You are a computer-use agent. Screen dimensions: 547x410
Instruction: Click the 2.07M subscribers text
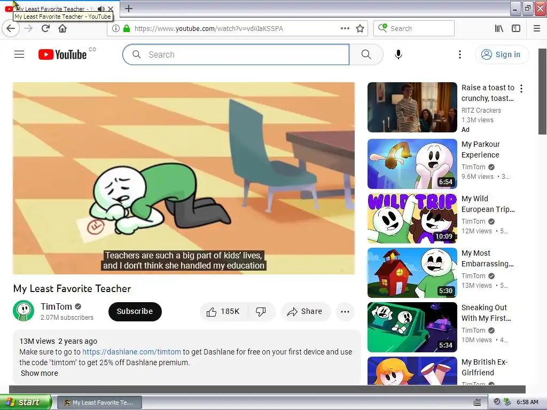pyautogui.click(x=67, y=317)
